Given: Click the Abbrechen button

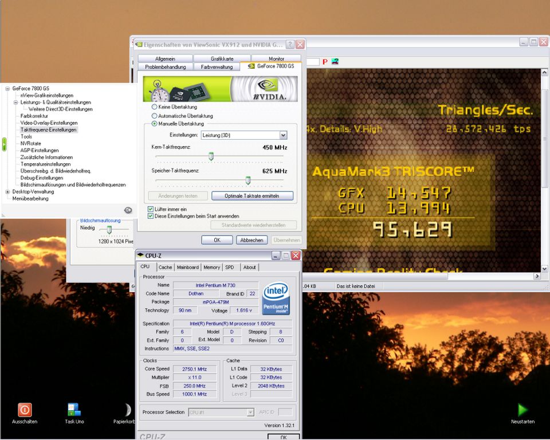Looking at the screenshot, I should click(252, 240).
